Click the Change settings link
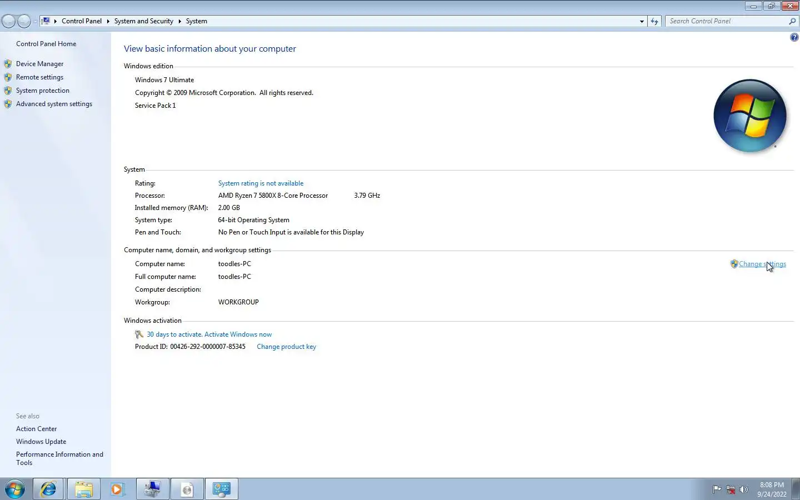 coord(762,264)
